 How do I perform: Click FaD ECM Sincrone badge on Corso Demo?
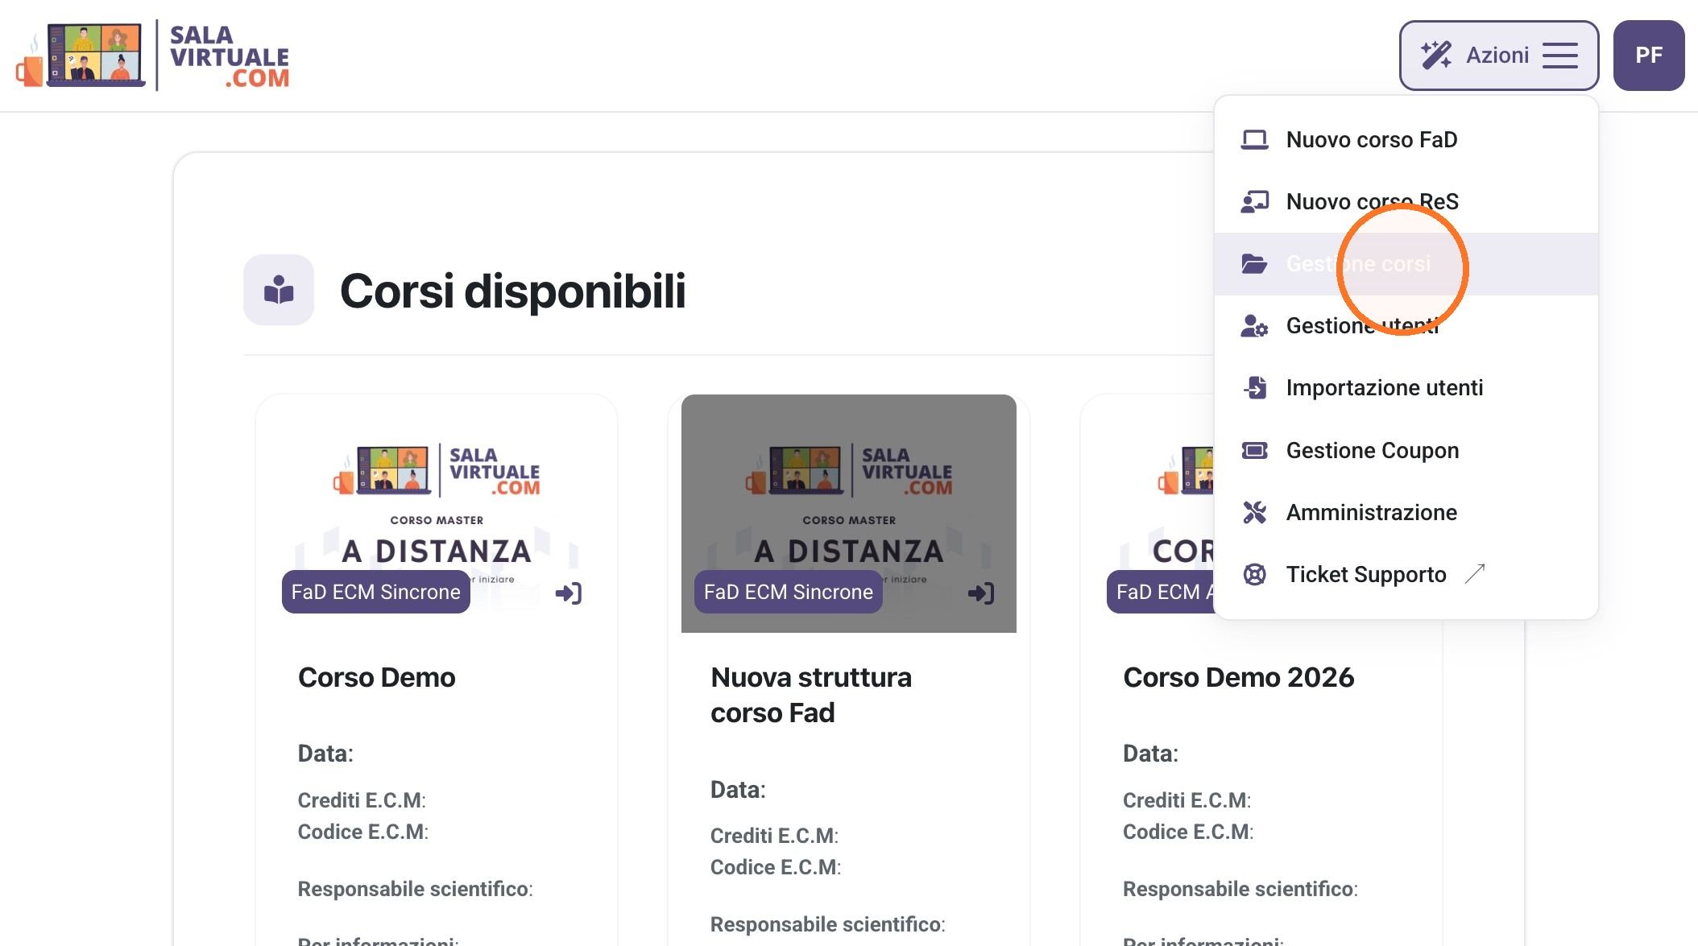376,592
